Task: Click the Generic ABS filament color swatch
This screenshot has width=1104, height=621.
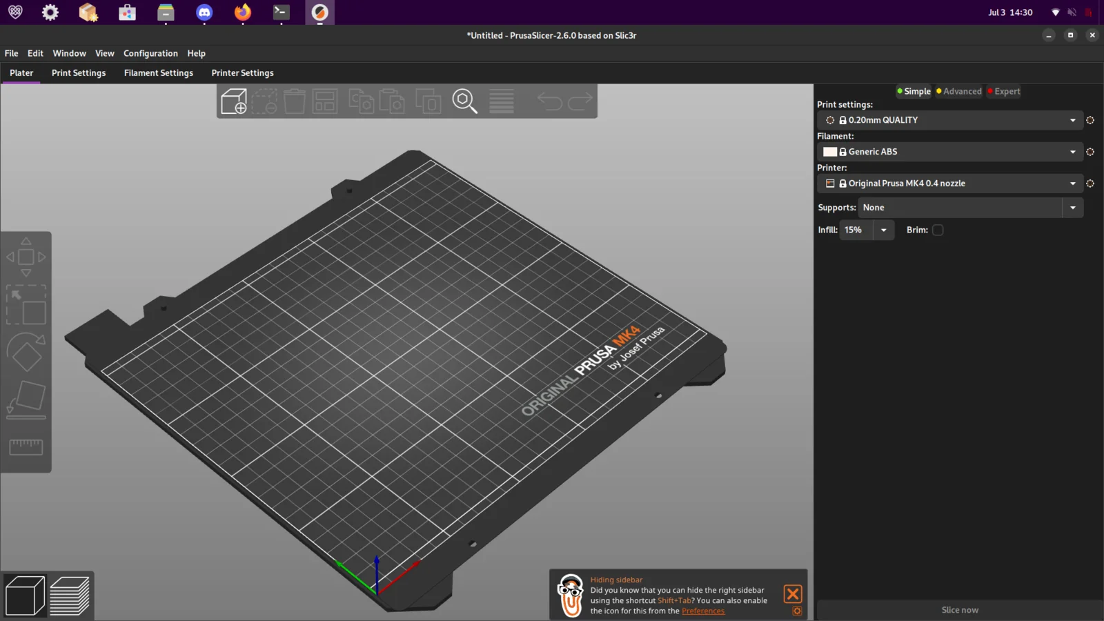Action: [830, 152]
